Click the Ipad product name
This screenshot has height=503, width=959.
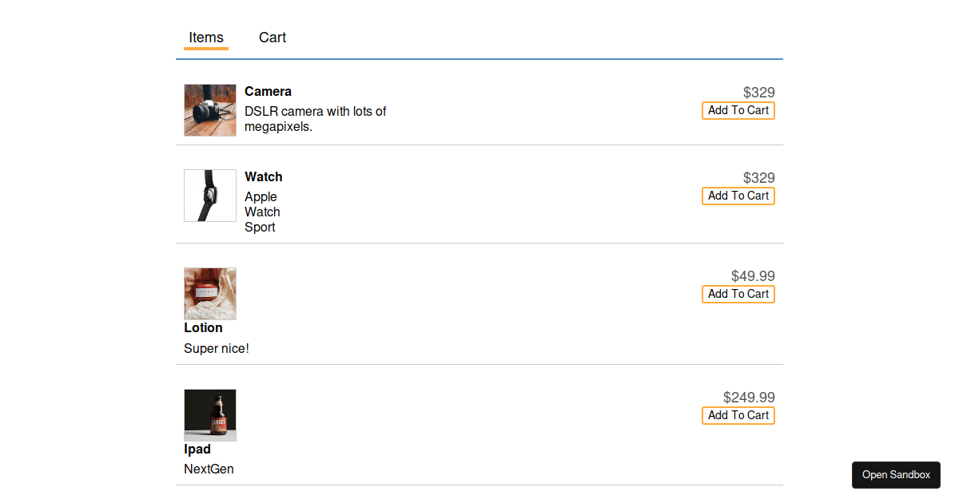pyautogui.click(x=197, y=449)
